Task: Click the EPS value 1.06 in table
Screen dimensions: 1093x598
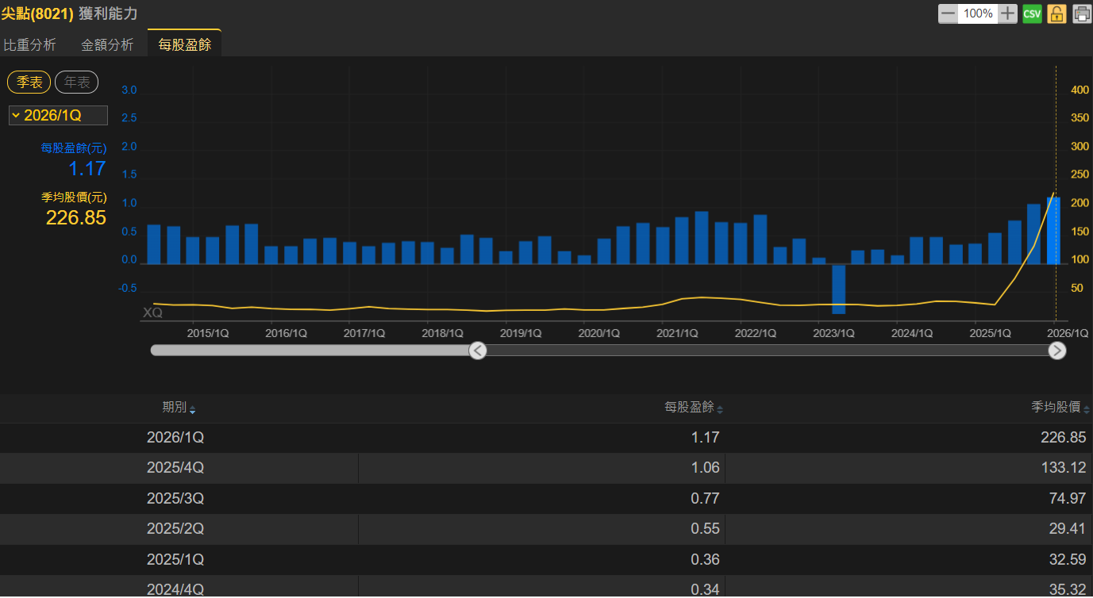Action: [705, 468]
